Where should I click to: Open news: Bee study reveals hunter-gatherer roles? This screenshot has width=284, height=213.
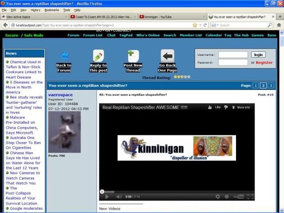[24, 105]
